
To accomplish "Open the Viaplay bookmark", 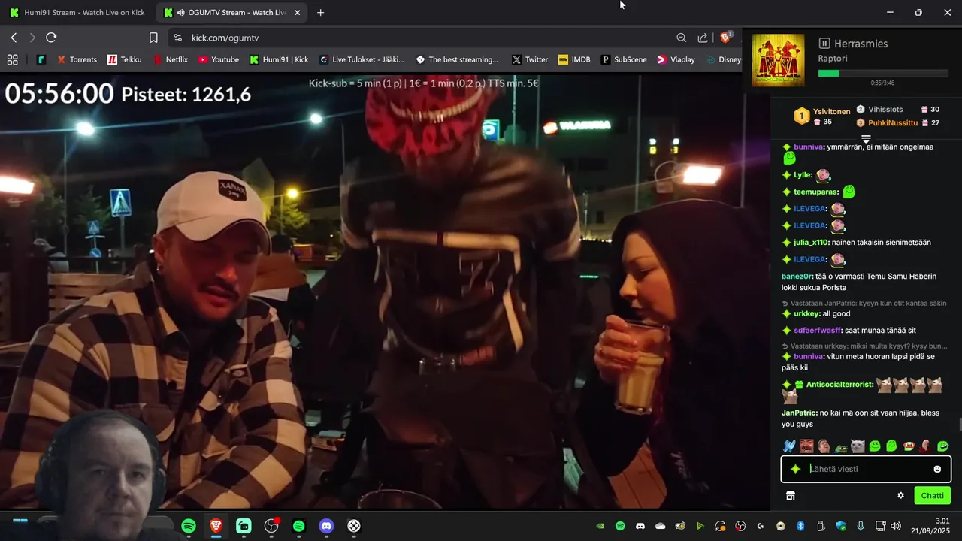I will pos(676,59).
